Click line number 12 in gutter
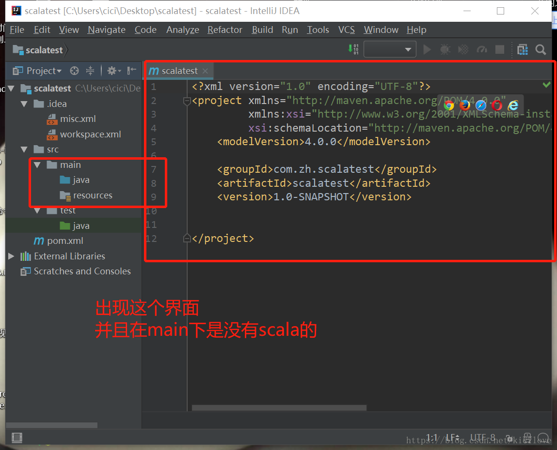Image resolution: width=557 pixels, height=450 pixels. (x=151, y=238)
